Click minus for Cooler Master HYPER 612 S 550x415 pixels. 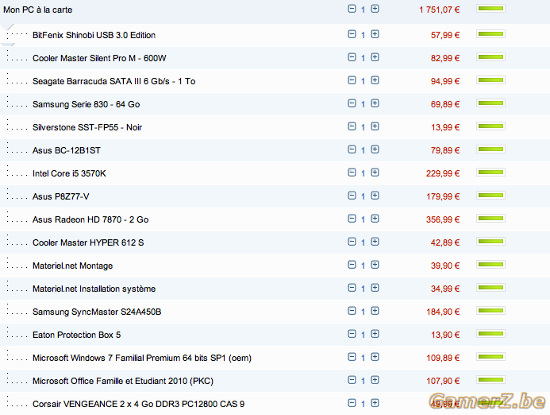point(352,242)
